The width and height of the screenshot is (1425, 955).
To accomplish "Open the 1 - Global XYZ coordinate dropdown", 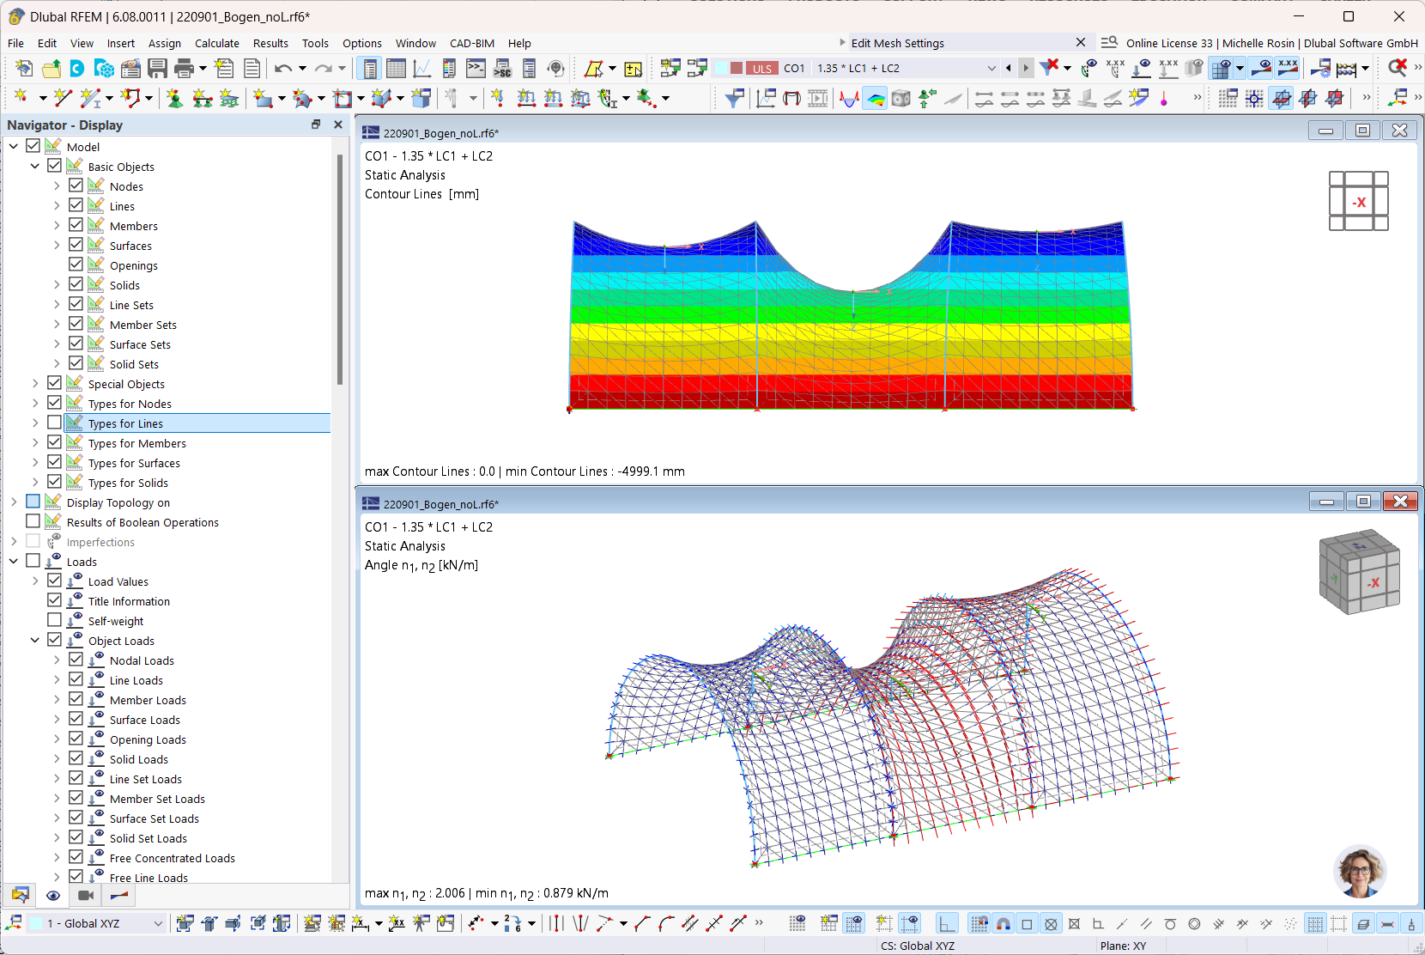I will pyautogui.click(x=158, y=923).
